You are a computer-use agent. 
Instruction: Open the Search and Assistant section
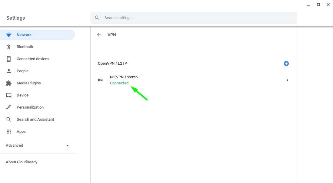(35, 119)
